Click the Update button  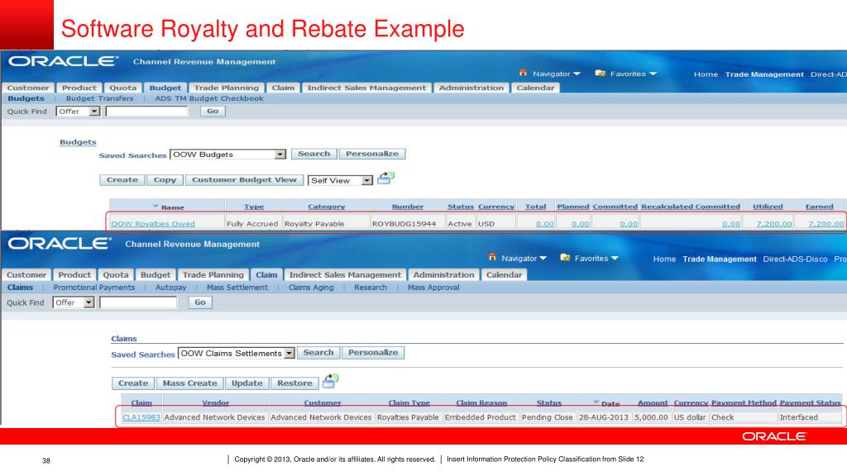(246, 383)
